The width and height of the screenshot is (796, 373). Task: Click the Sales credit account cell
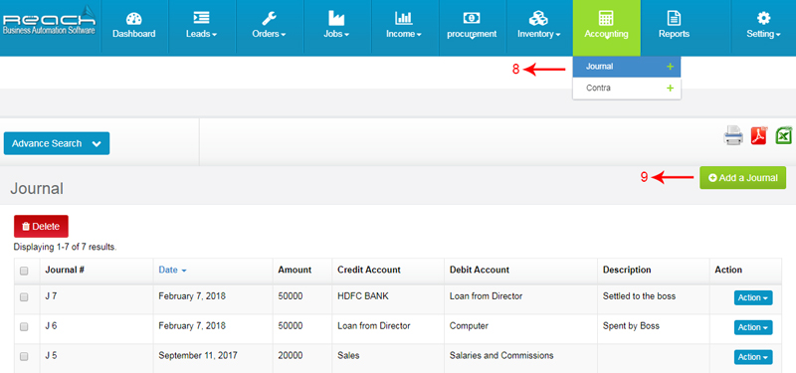[348, 355]
